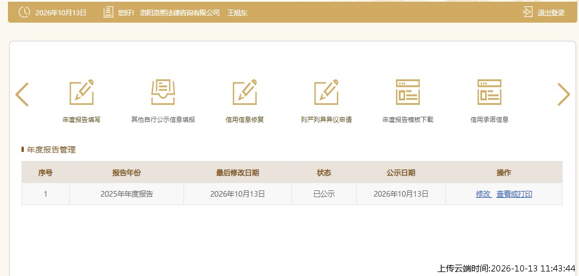Click the row number 1 cell

(45, 194)
